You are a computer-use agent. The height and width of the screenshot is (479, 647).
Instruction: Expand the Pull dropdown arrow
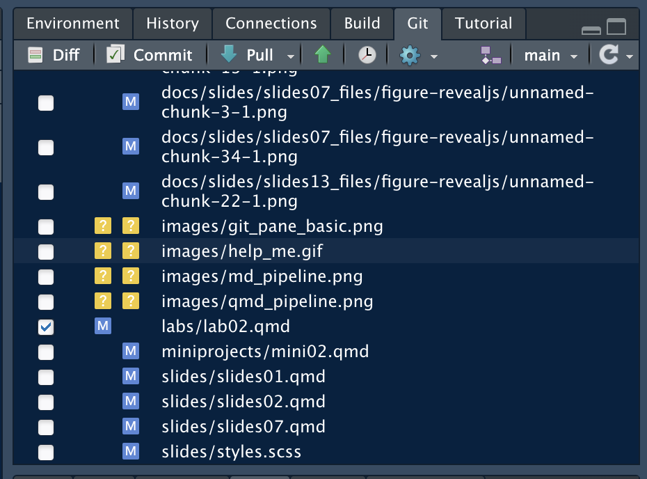click(x=291, y=56)
